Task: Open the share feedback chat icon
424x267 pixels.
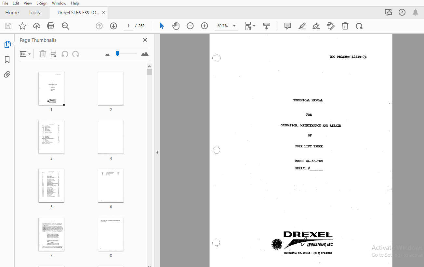Action: (x=389, y=12)
